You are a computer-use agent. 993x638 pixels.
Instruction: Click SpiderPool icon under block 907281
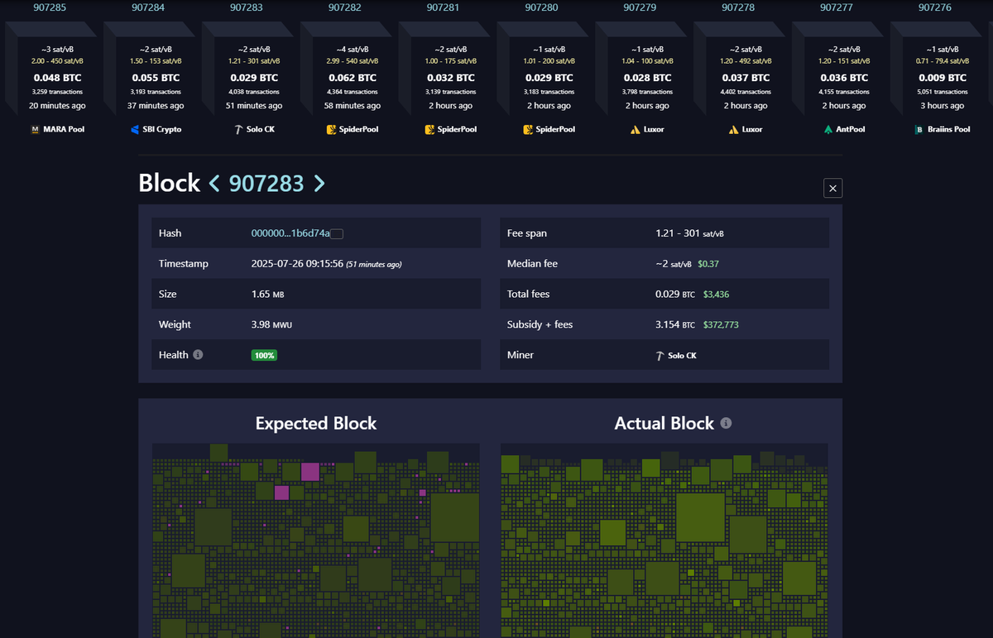tap(429, 130)
